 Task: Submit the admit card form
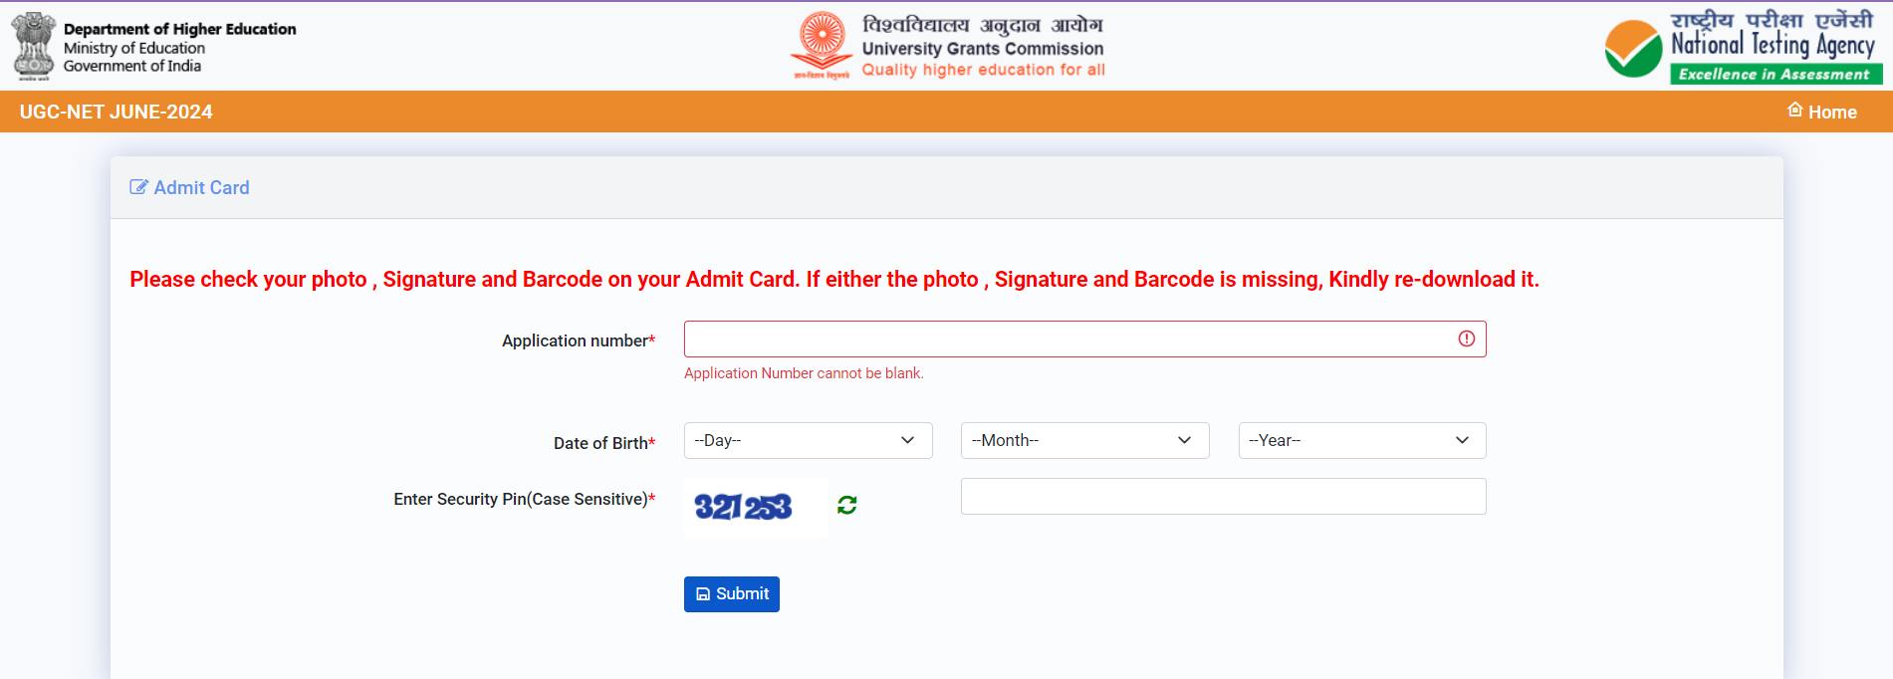click(732, 594)
